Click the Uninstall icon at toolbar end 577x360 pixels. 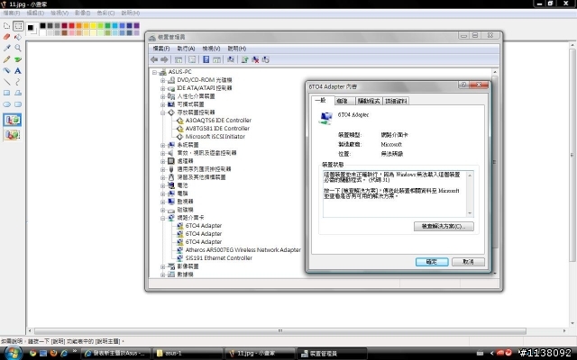[x=265, y=59]
